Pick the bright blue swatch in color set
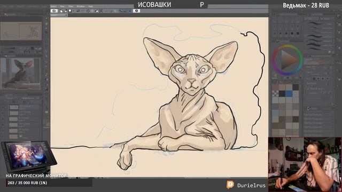 [289, 94]
